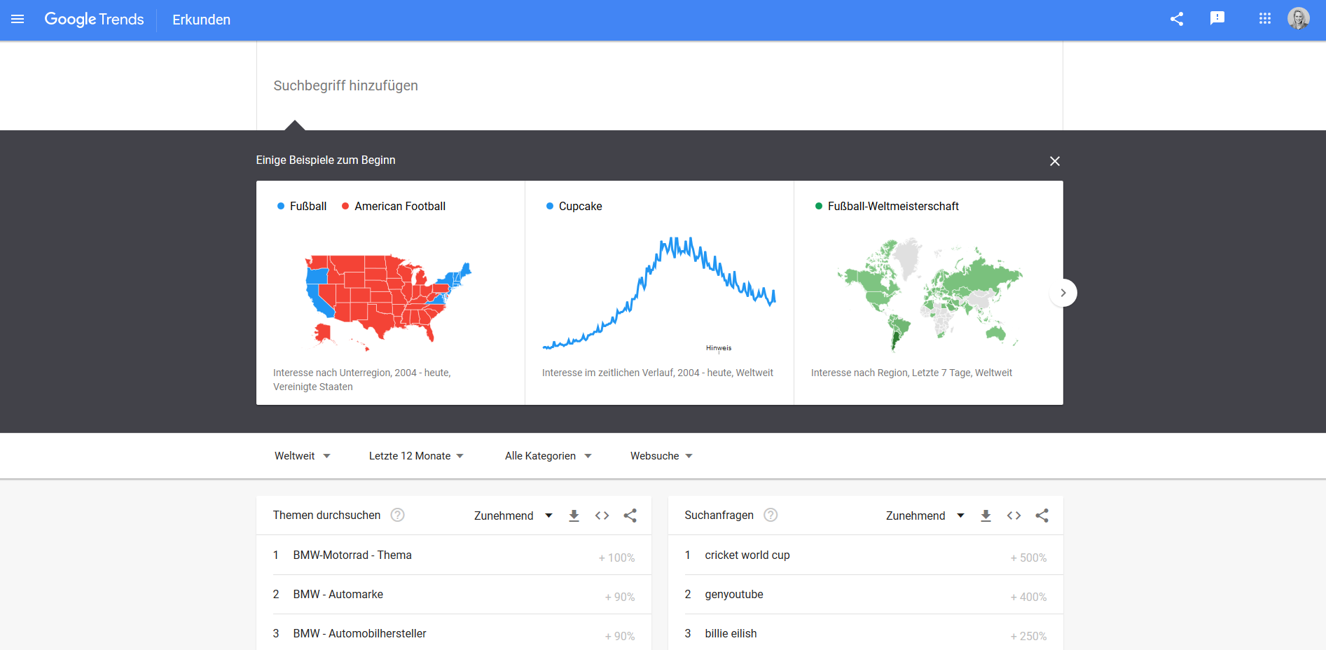Share the Themen durchsuchen widget
The width and height of the screenshot is (1326, 650).
coord(630,516)
